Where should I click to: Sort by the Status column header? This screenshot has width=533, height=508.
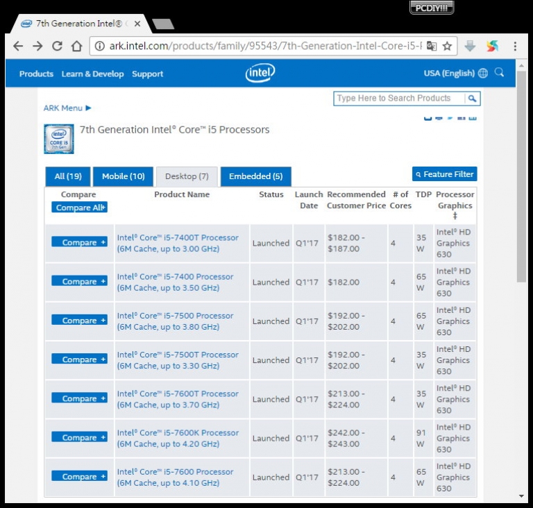(271, 194)
